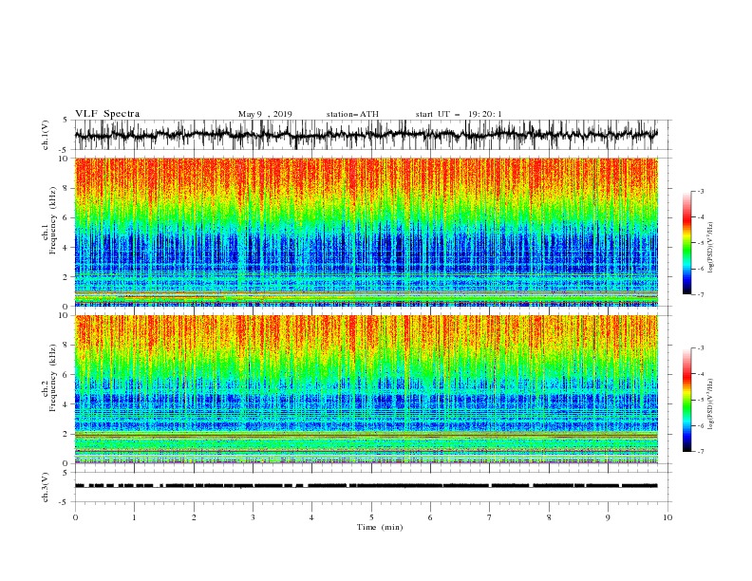Click the '-3' label on lower color bar
Image resolution: width=752 pixels, height=581 pixels.
coord(700,348)
